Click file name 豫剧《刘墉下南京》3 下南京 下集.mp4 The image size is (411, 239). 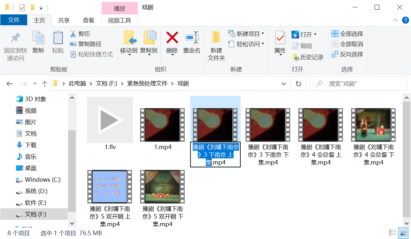point(268,155)
